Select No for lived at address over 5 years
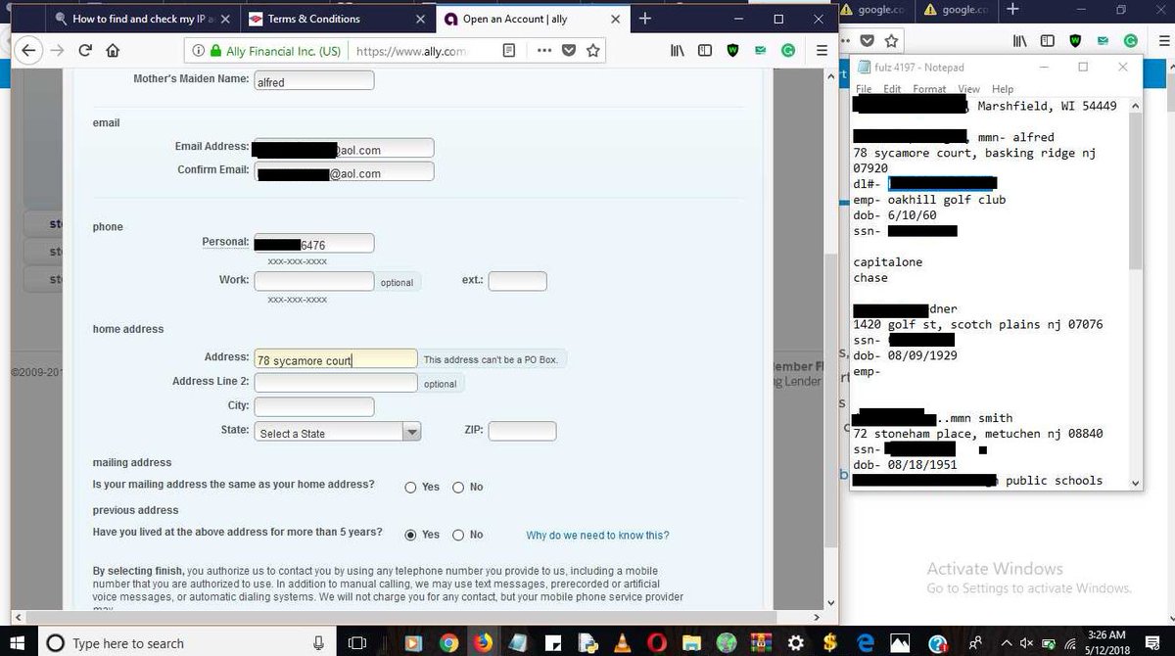The height and width of the screenshot is (656, 1175). [458, 536]
